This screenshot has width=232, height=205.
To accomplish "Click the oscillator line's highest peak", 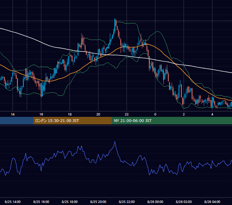I will (x=115, y=142).
